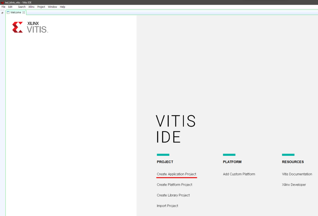Click the Vitis app icon in title bar

tap(2, 2)
